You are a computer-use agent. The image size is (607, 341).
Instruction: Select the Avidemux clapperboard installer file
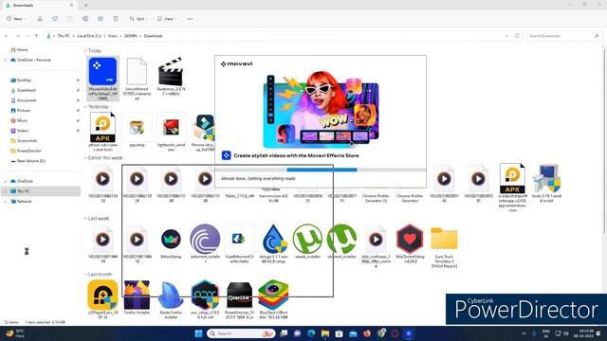point(171,77)
